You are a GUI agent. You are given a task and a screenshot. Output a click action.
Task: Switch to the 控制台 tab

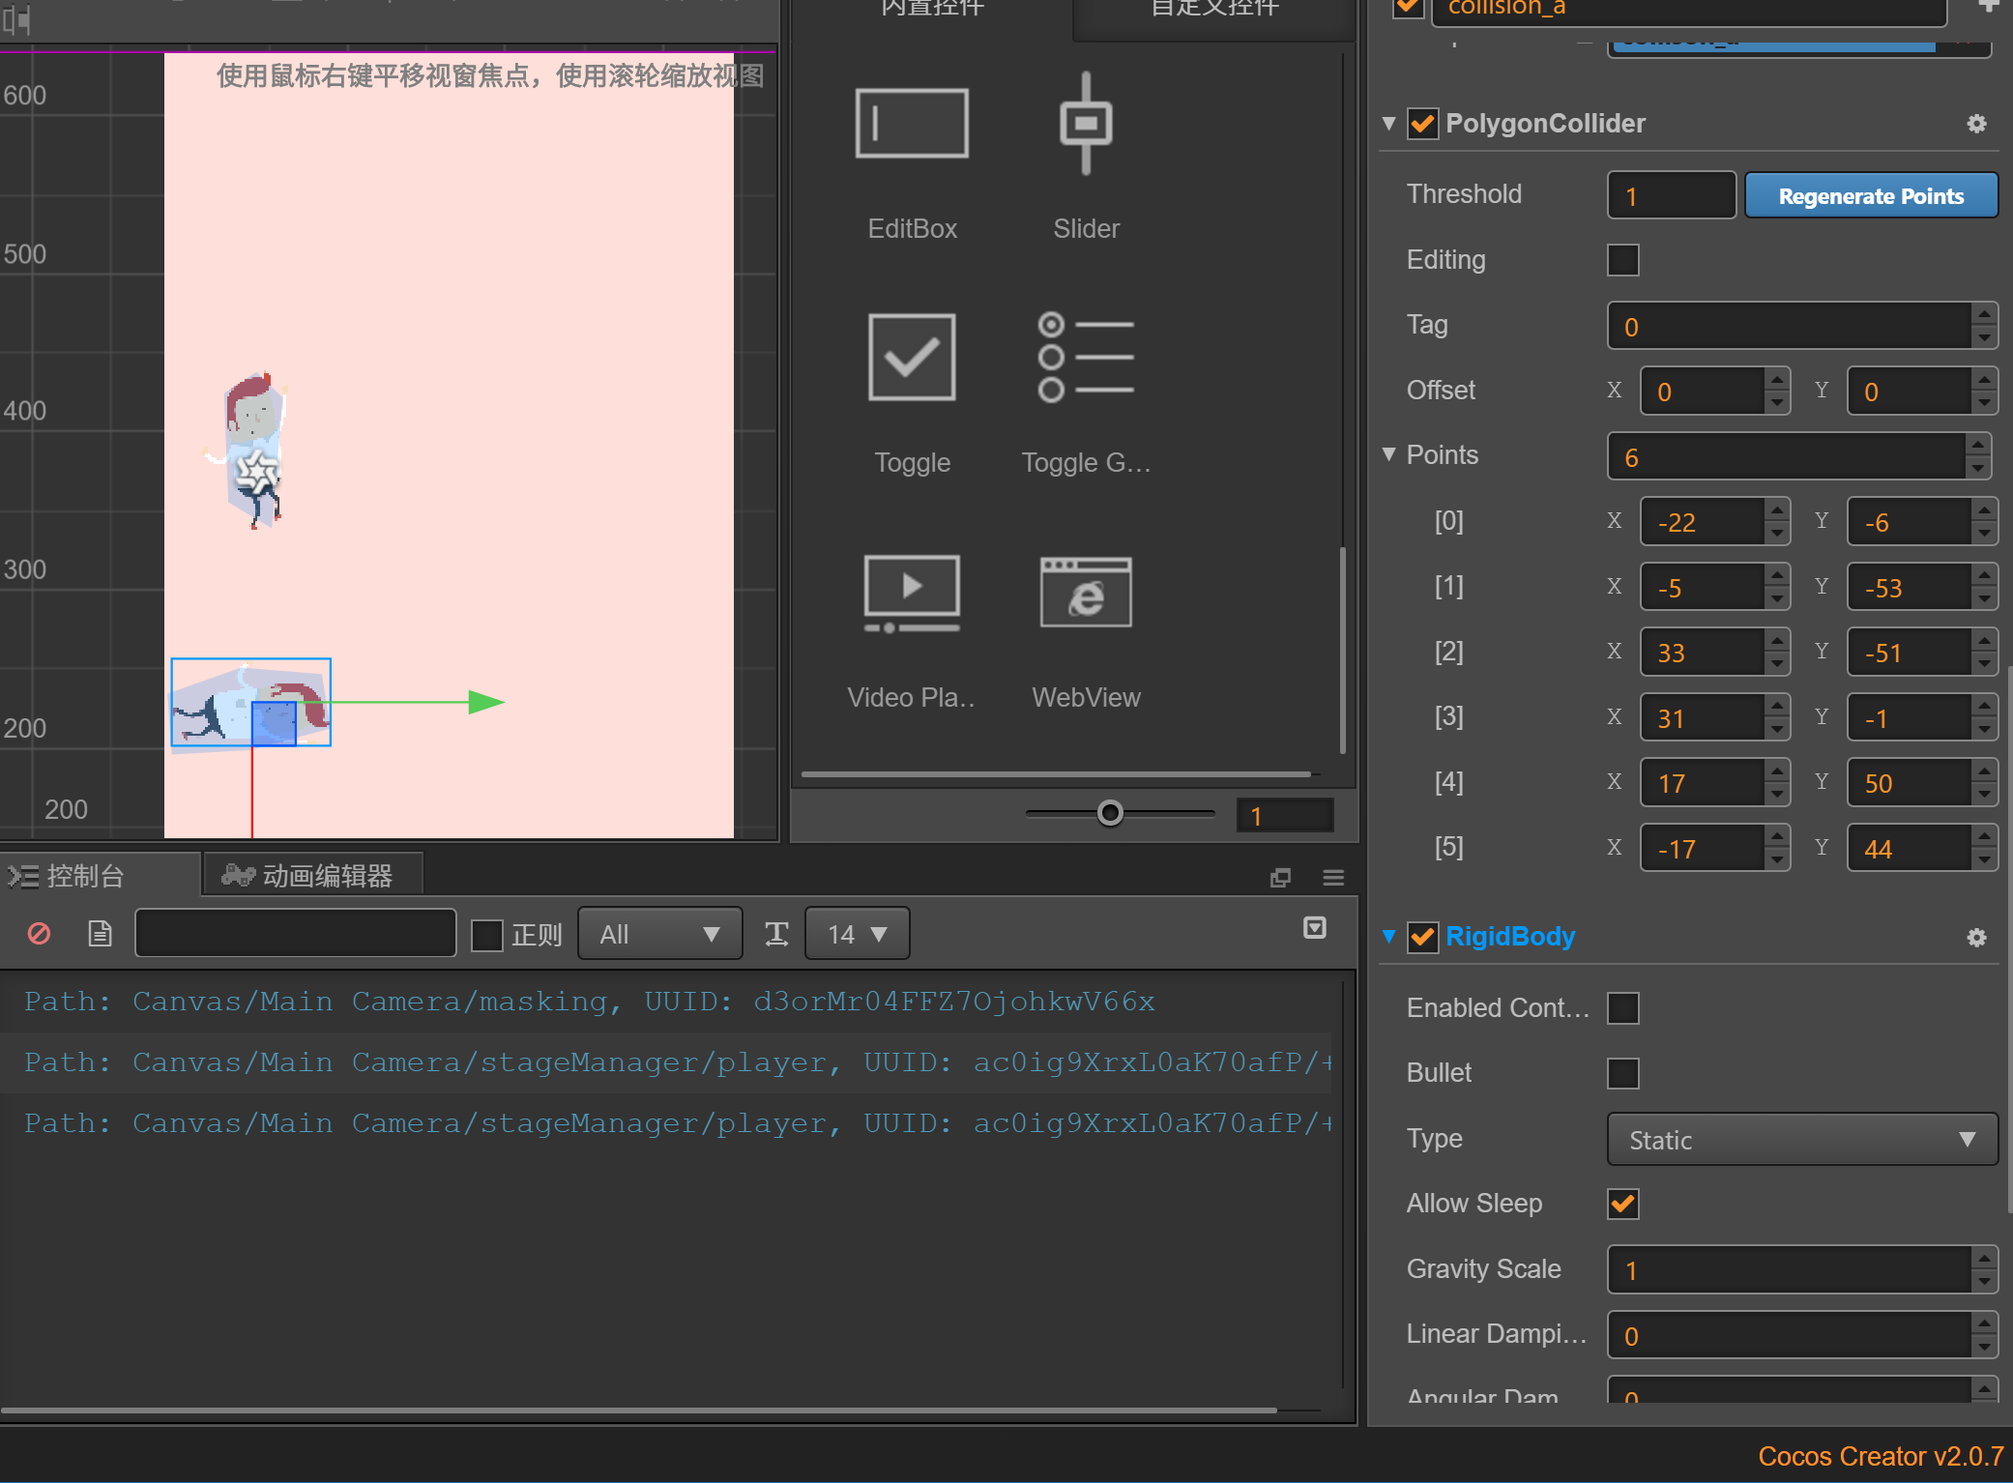(x=85, y=876)
